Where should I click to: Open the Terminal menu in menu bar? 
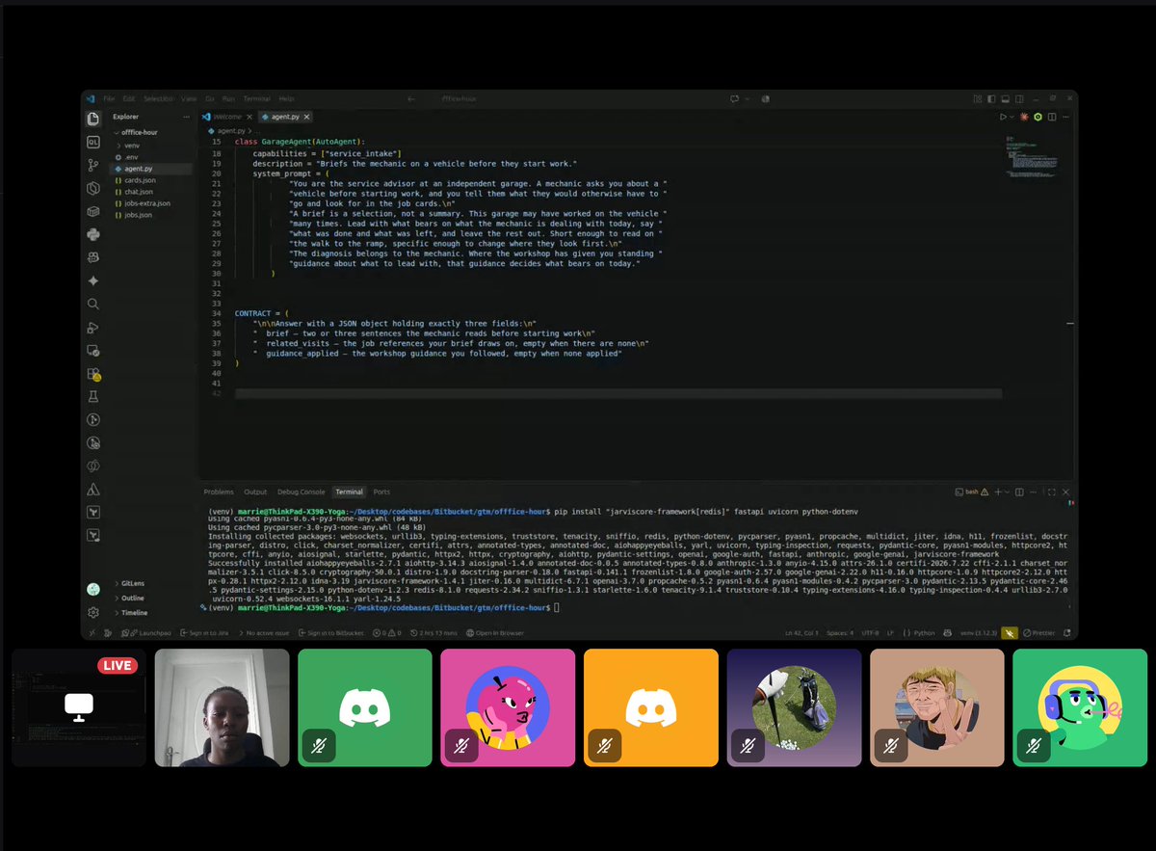pos(256,98)
